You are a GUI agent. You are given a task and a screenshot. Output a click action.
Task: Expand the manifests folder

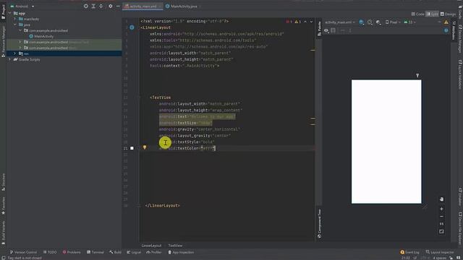point(15,19)
